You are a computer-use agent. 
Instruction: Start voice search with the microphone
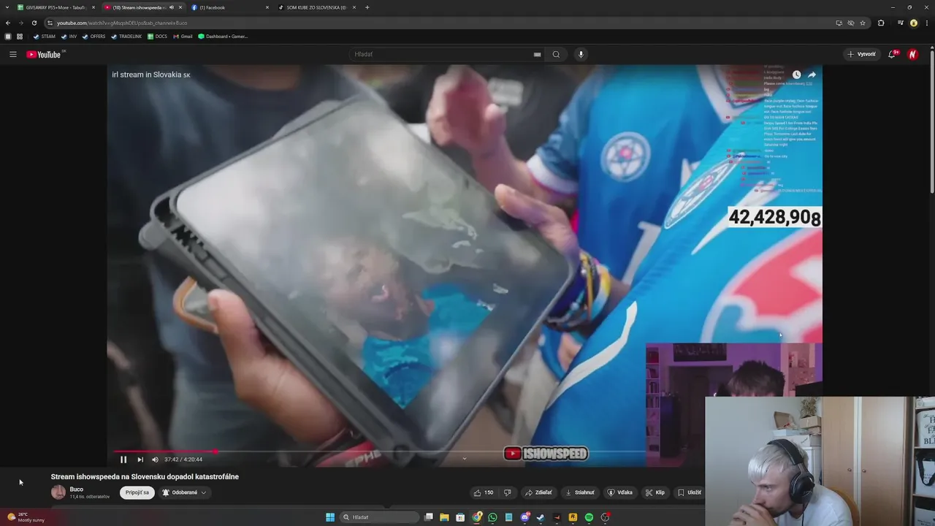(x=581, y=54)
